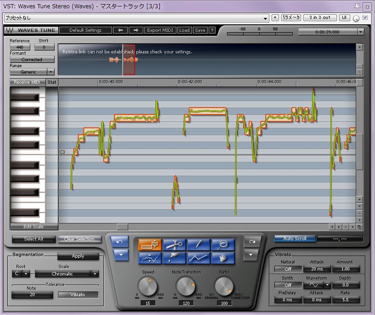Click the Speed knob
Image resolution: width=375 pixels, height=315 pixels.
pyautogui.click(x=148, y=286)
